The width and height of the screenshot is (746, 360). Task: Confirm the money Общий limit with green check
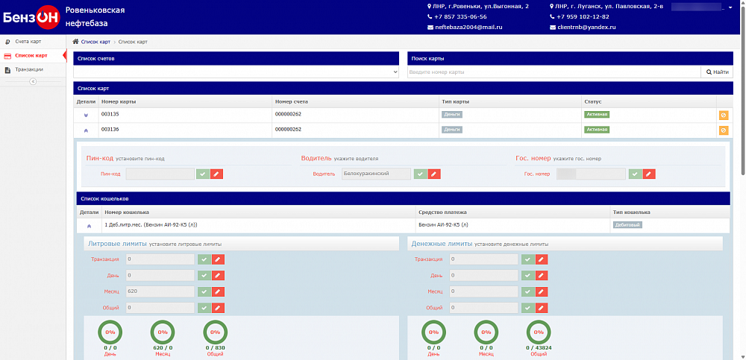pyautogui.click(x=527, y=308)
